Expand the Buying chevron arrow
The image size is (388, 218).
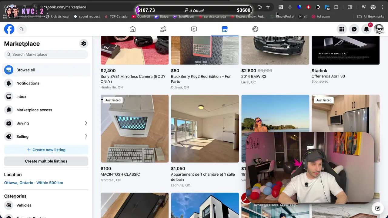[86, 123]
